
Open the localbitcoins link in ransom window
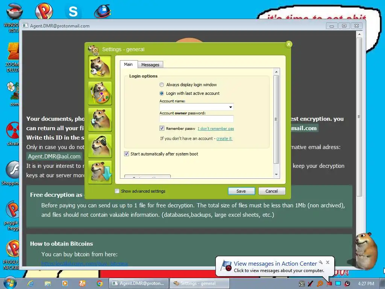[85, 264]
